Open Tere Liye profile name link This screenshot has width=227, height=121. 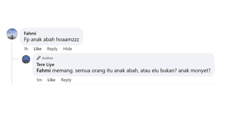(45, 64)
